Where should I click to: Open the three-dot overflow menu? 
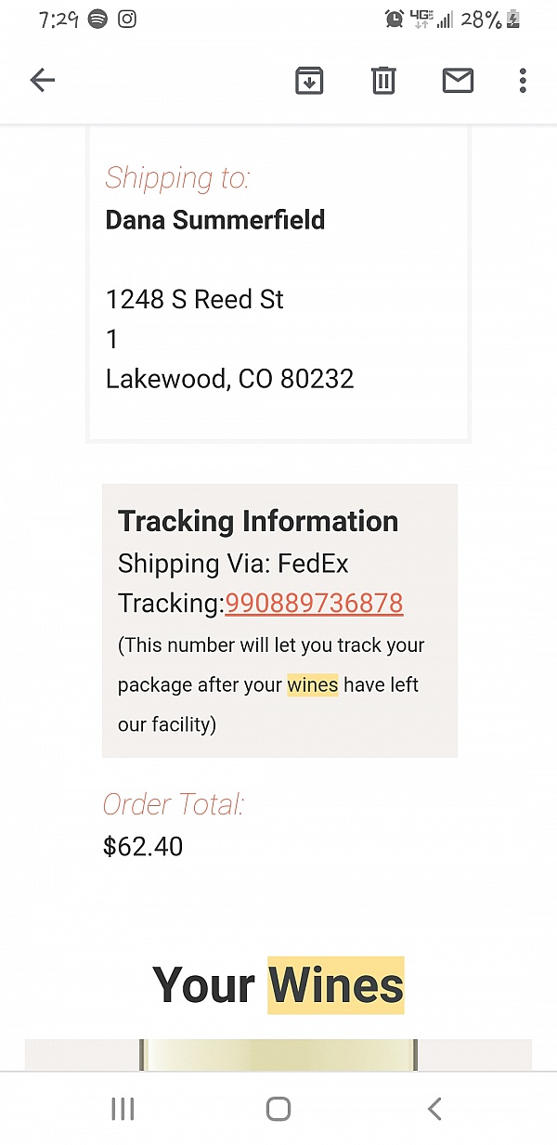click(x=523, y=81)
